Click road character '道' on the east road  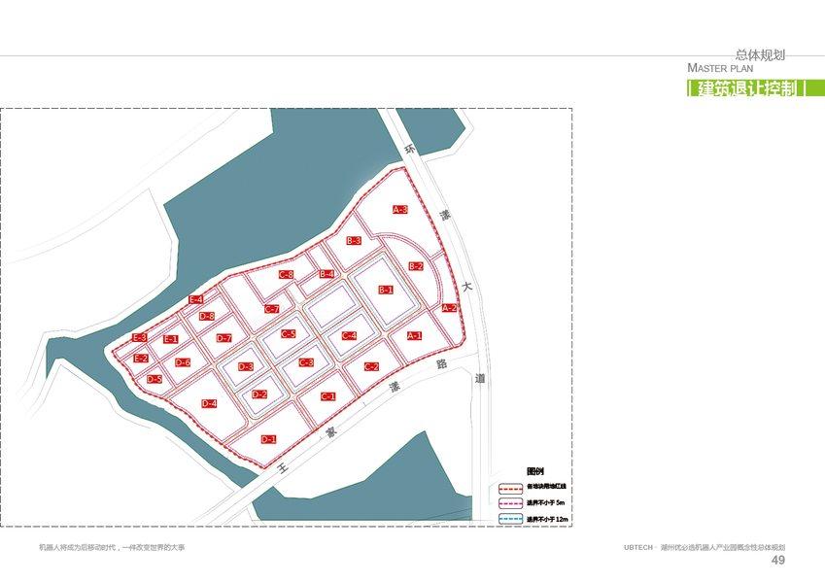[x=479, y=378]
